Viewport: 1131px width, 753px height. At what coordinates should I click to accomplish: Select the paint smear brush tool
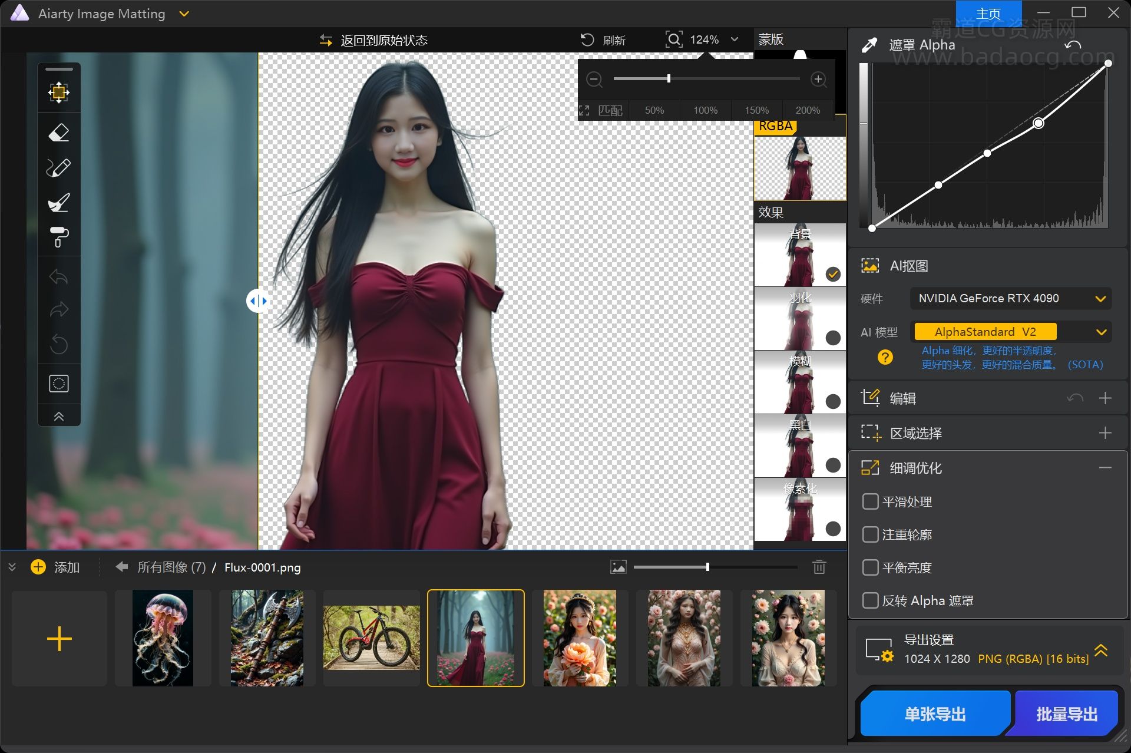point(59,203)
